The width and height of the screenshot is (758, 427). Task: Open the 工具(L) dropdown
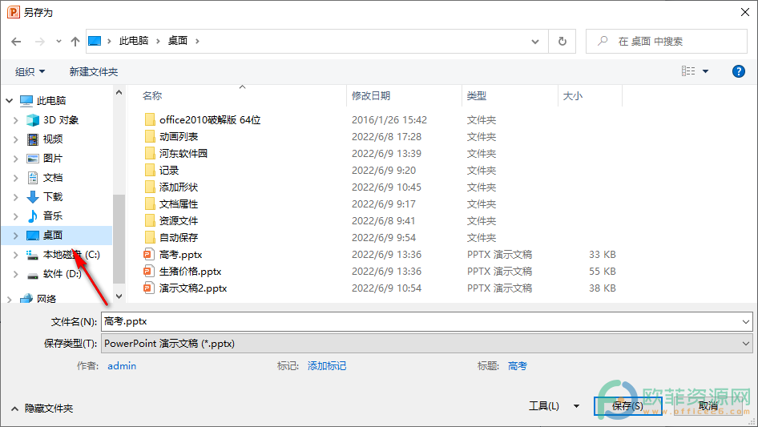click(x=554, y=406)
